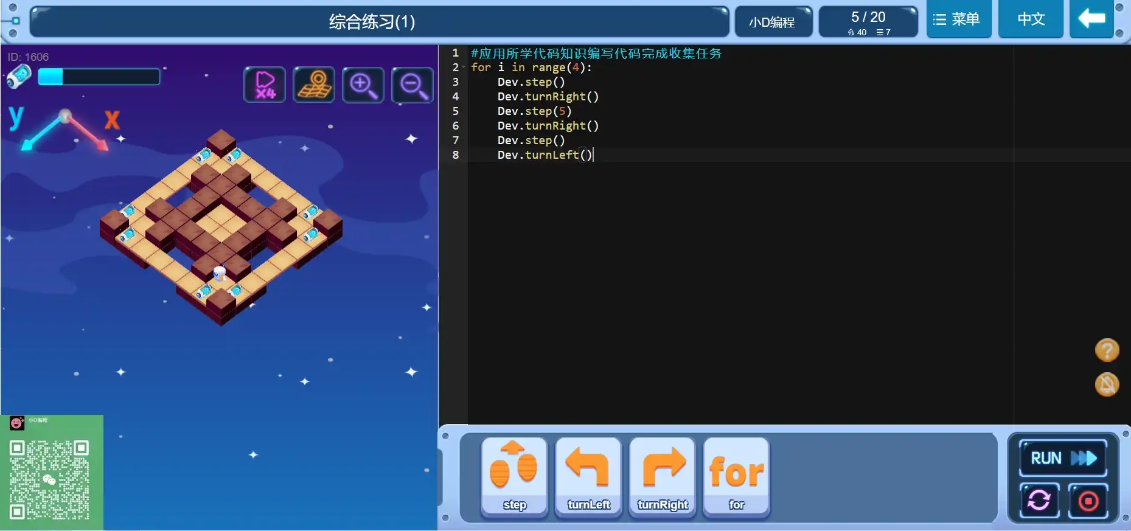Click the 小D编程 button
The image size is (1131, 531).
tap(773, 23)
